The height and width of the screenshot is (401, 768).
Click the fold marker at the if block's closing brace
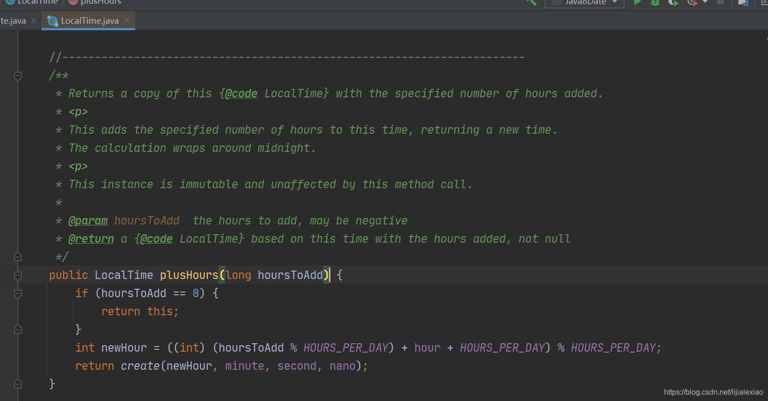[x=18, y=329]
